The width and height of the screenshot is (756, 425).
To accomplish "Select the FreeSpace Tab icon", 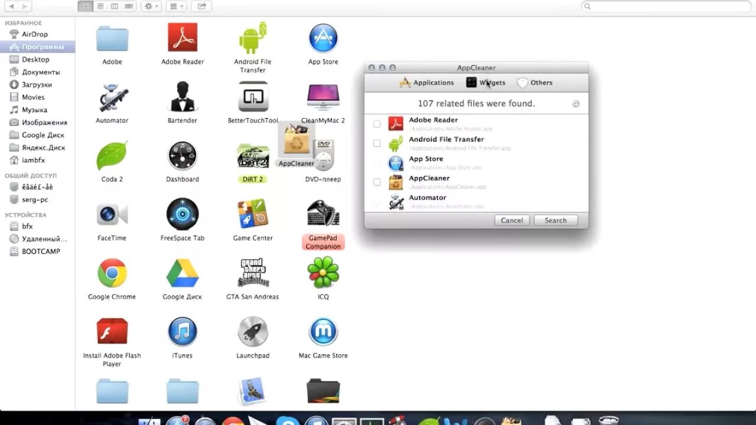I will 183,214.
